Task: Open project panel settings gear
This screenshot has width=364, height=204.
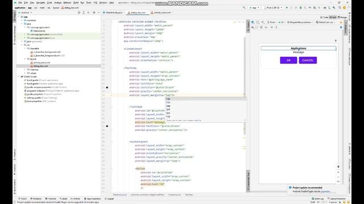Action: tap(94, 12)
